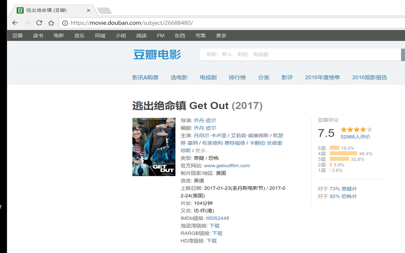The height and width of the screenshot is (253, 405).
Task: Visit the official site www.getoutfilm.com
Action: click(227, 165)
